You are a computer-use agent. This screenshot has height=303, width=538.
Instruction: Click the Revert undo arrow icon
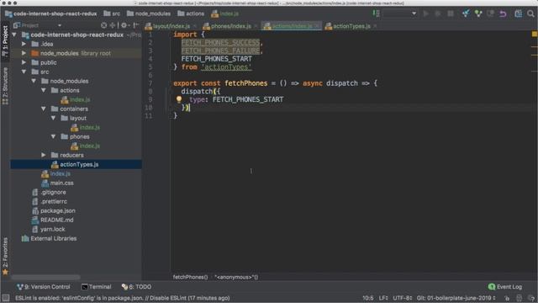503,13
